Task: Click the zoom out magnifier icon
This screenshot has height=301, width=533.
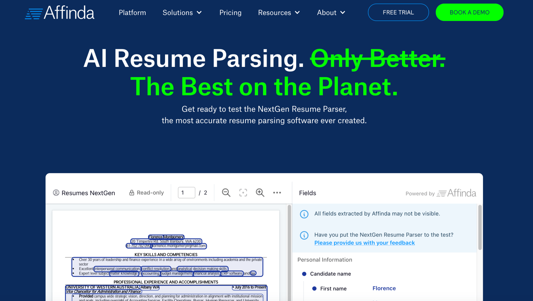Action: point(226,193)
